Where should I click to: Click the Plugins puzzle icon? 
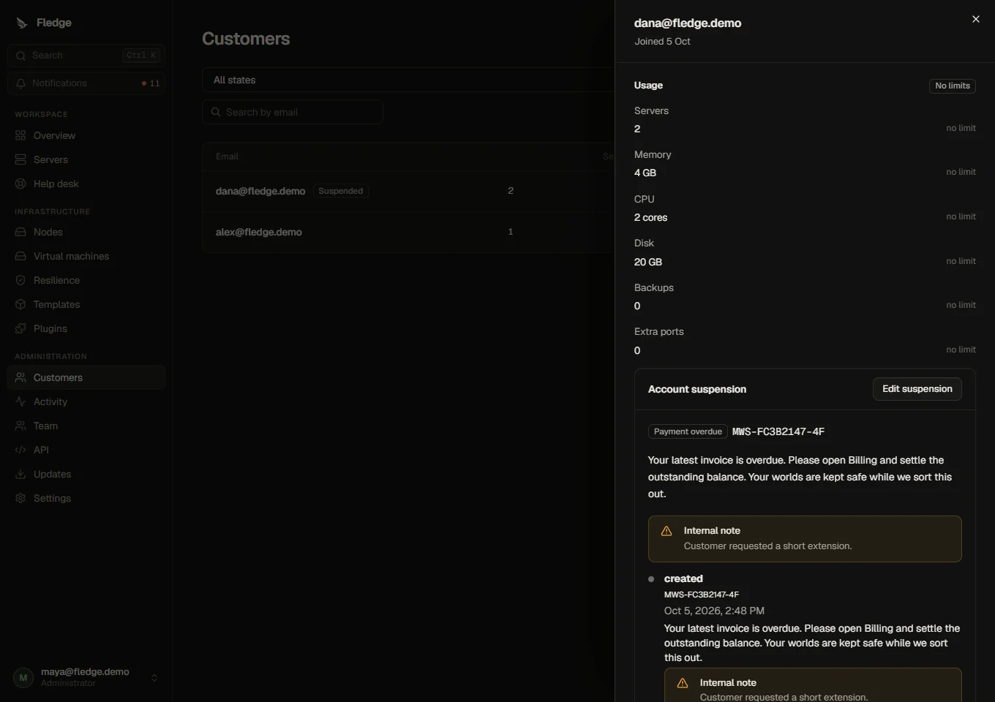(x=20, y=328)
